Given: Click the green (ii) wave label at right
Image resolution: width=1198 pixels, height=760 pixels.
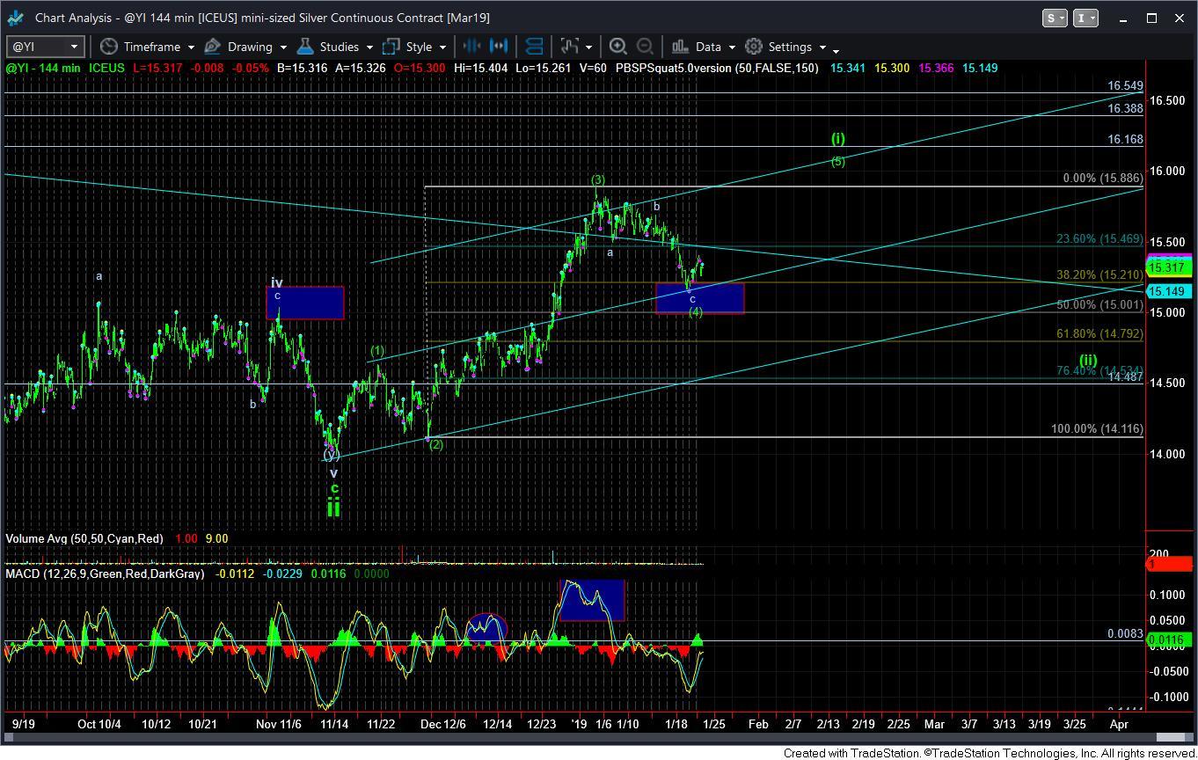Looking at the screenshot, I should (1088, 361).
